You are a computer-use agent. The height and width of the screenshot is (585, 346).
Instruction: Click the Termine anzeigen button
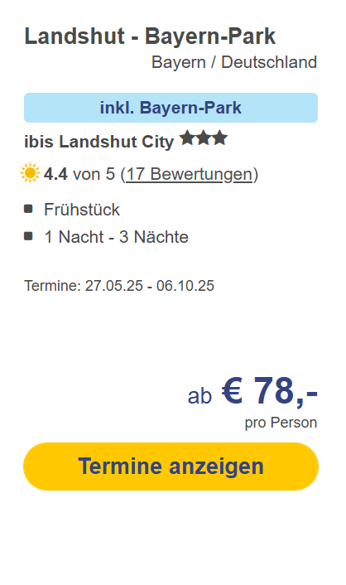coord(171,467)
